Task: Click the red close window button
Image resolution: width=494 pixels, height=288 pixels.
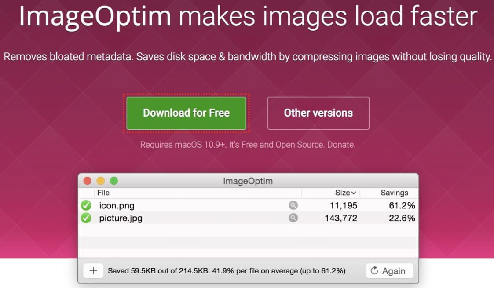Action: coord(87,181)
